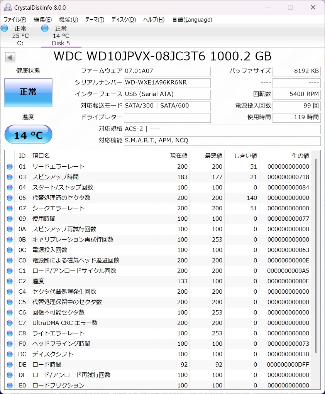Viewport: 325px width, 394px height.
Task: Click status icon for 回復不可能セクタ数 row
Action: coord(10,313)
